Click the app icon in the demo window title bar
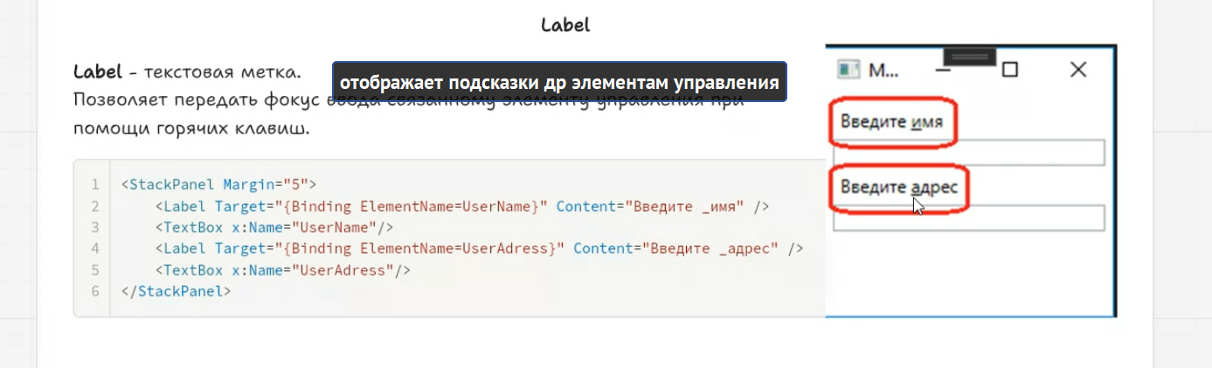1212x368 pixels. (x=848, y=70)
